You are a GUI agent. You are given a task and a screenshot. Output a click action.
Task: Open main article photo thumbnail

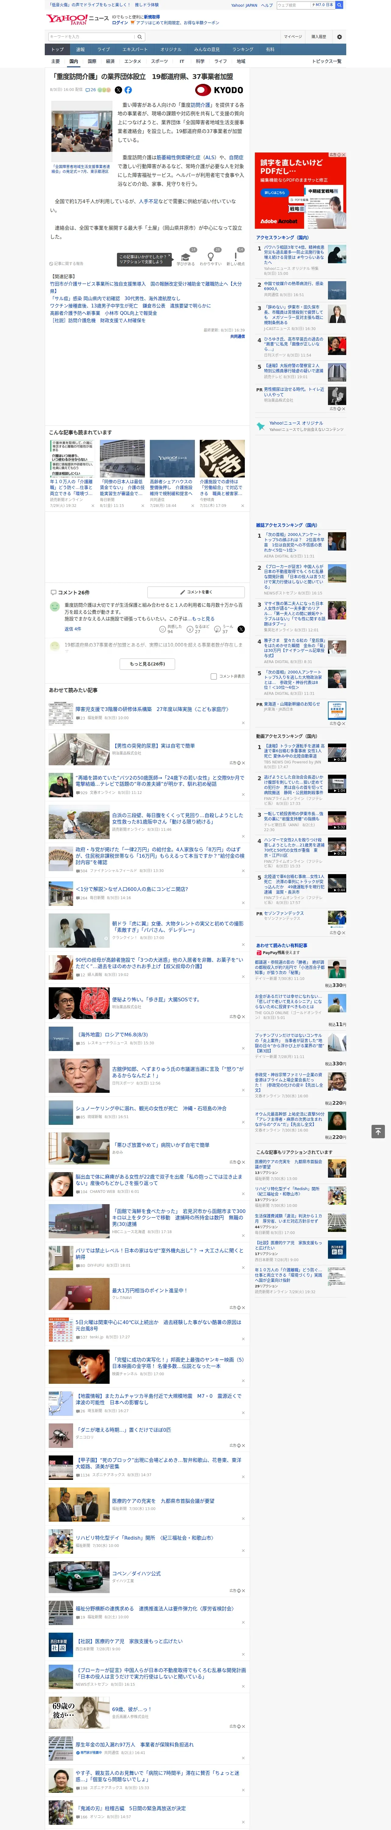pyautogui.click(x=81, y=131)
